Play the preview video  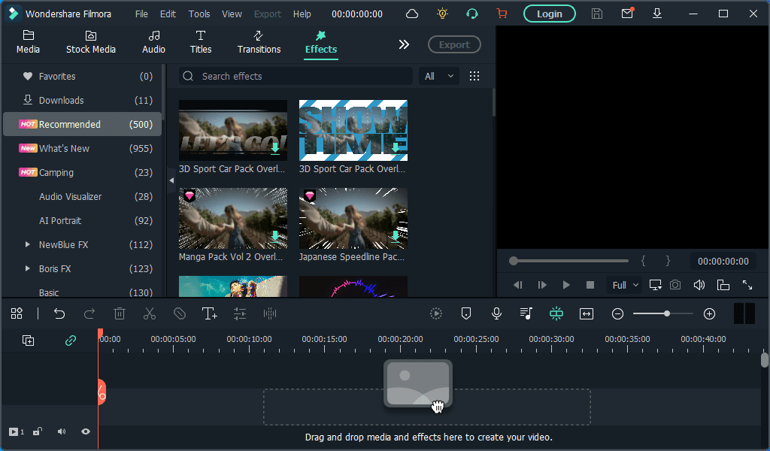coord(566,285)
